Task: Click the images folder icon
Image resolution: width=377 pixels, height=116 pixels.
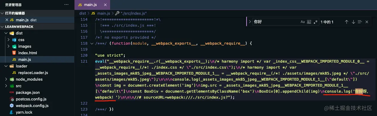Action: tap(14, 46)
